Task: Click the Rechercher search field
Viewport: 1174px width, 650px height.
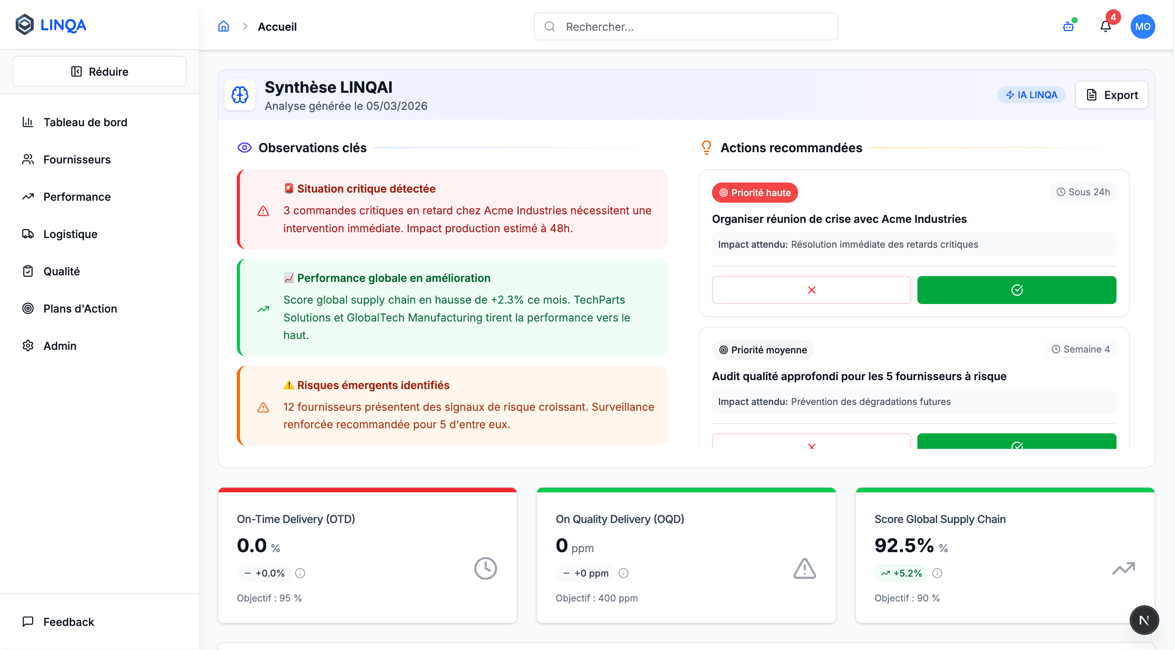Action: point(686,26)
